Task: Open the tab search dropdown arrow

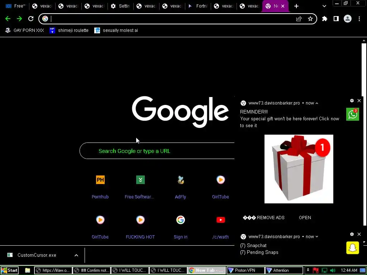Action: tap(324, 6)
